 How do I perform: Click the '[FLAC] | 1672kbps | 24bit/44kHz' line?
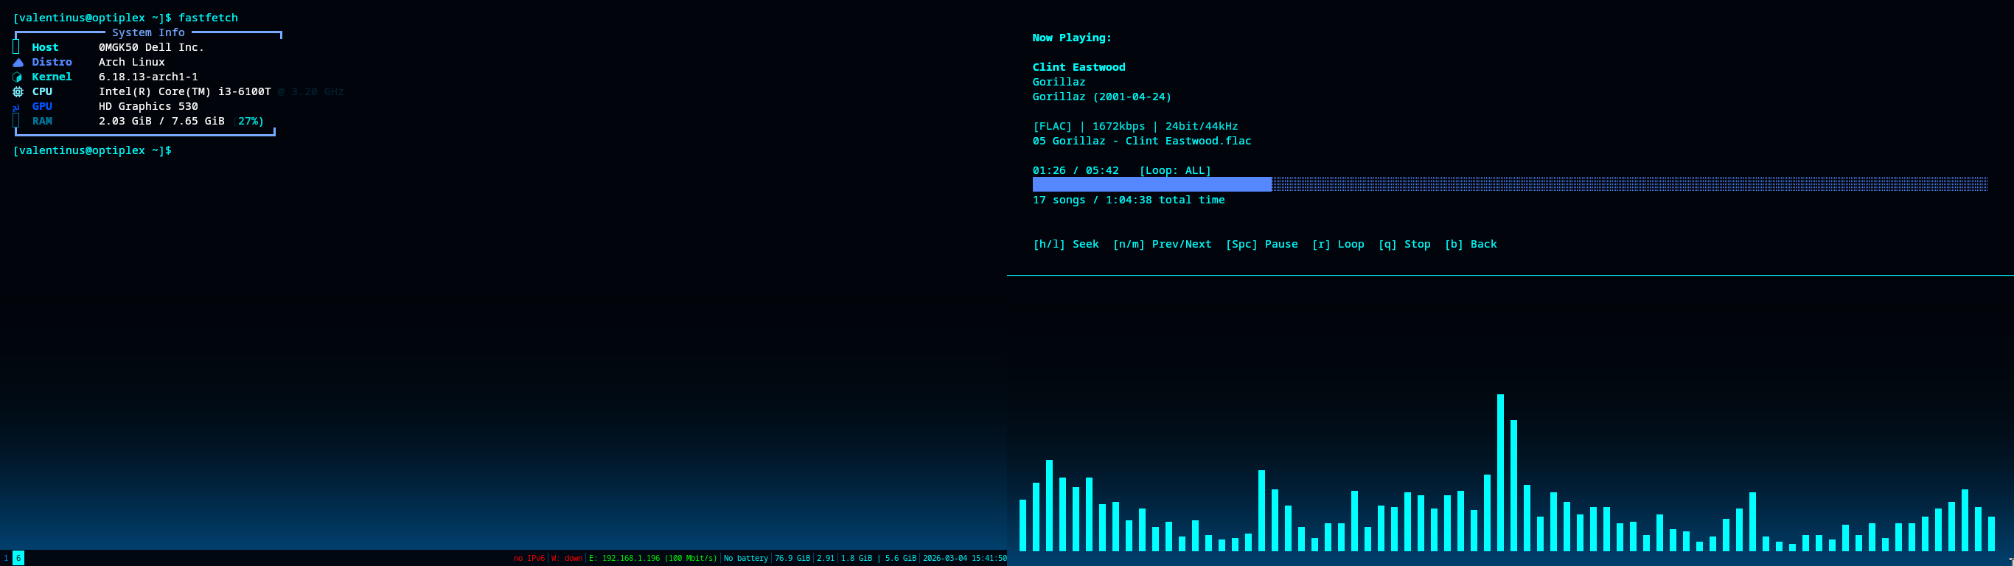(1135, 127)
